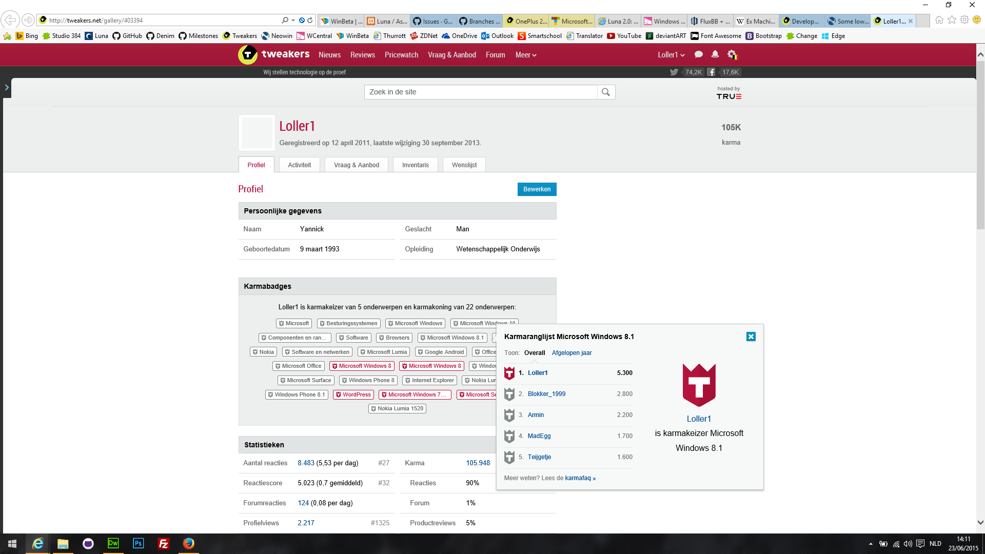Open the GitHub bookmark
The image size is (985, 554).
(127, 36)
